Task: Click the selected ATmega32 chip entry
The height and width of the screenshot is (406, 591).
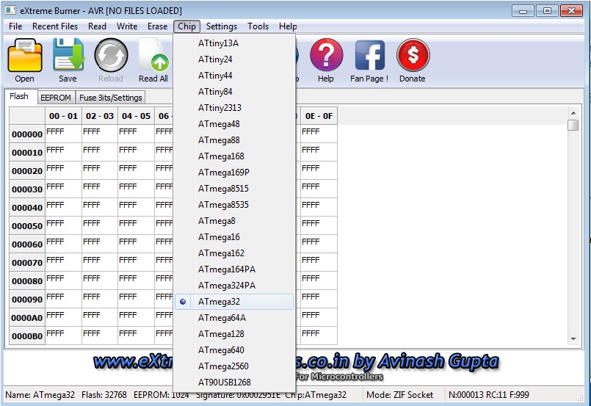Action: [x=234, y=302]
